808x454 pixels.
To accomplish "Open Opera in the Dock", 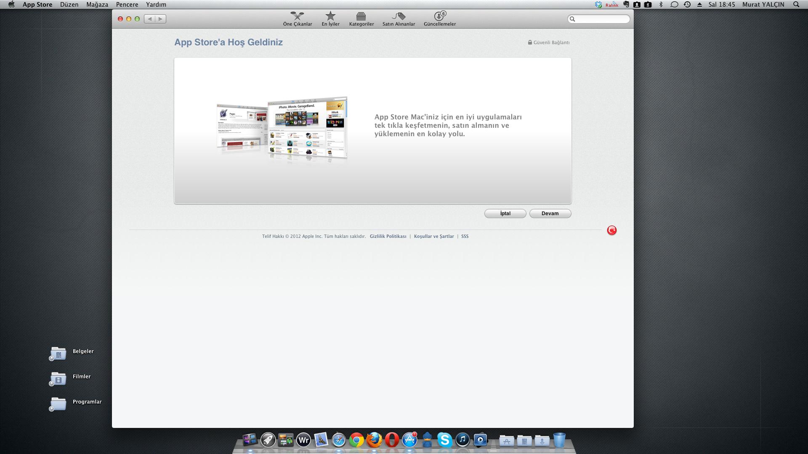I will [392, 440].
